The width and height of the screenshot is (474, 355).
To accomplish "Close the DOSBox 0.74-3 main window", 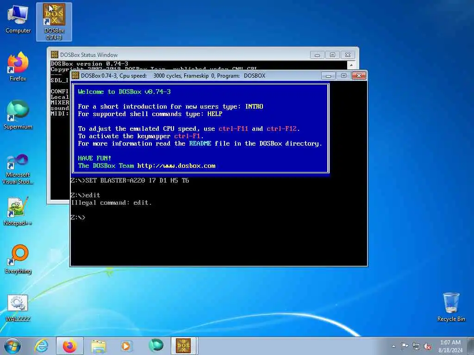I will [x=359, y=75].
